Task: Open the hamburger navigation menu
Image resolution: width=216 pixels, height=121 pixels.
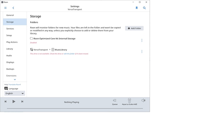Action: click(x=6, y=8)
